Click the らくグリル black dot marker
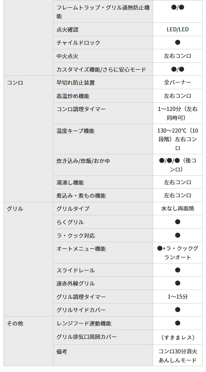The width and height of the screenshot is (206, 372). (178, 222)
